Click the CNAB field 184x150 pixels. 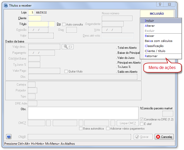click(79, 137)
